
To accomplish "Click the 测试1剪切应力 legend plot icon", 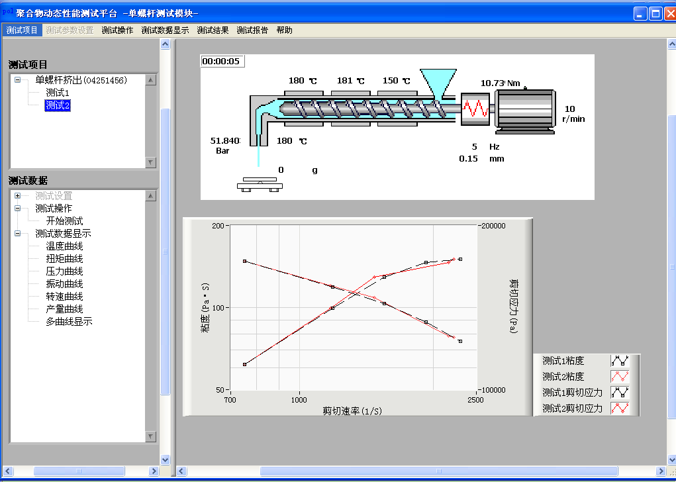I will pyautogui.click(x=620, y=393).
